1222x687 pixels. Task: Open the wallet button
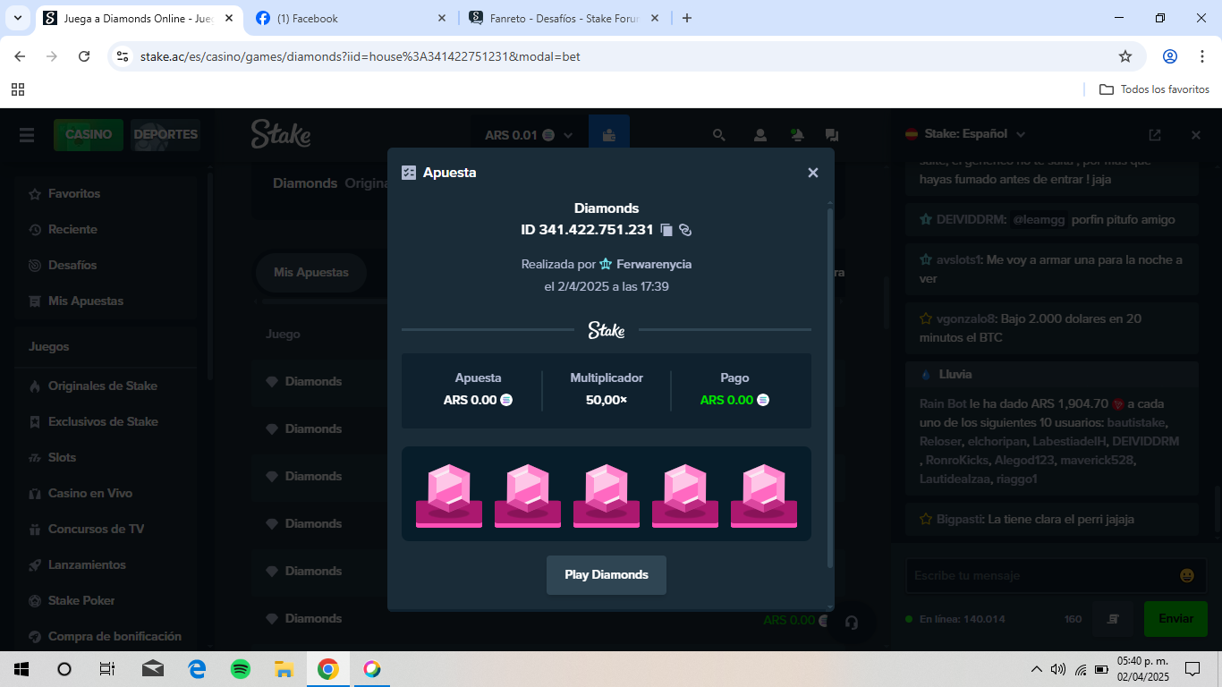pyautogui.click(x=609, y=135)
